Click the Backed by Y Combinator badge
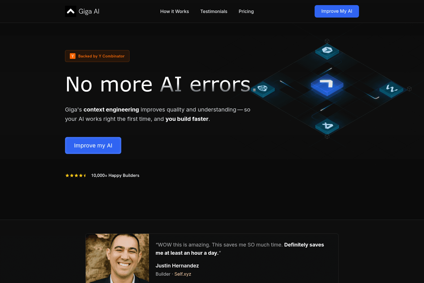Image resolution: width=424 pixels, height=283 pixels. (x=97, y=56)
